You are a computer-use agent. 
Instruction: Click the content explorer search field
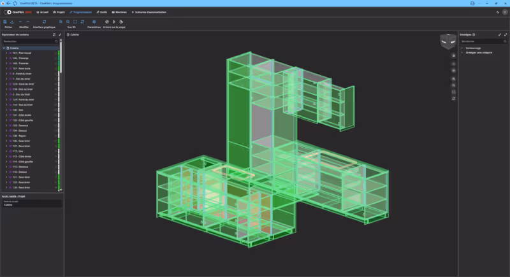point(30,41)
